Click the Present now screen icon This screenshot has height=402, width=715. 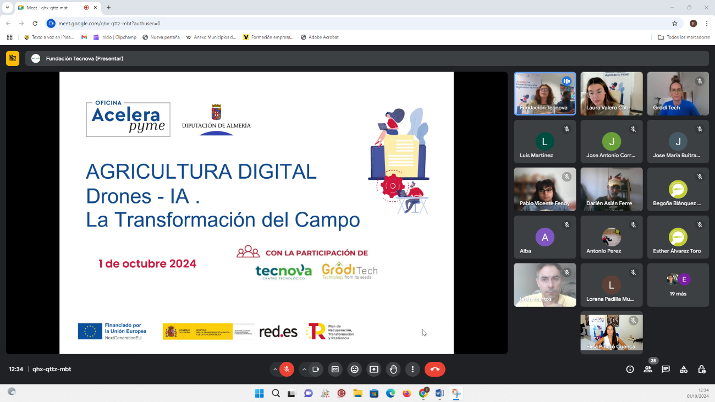(x=374, y=370)
